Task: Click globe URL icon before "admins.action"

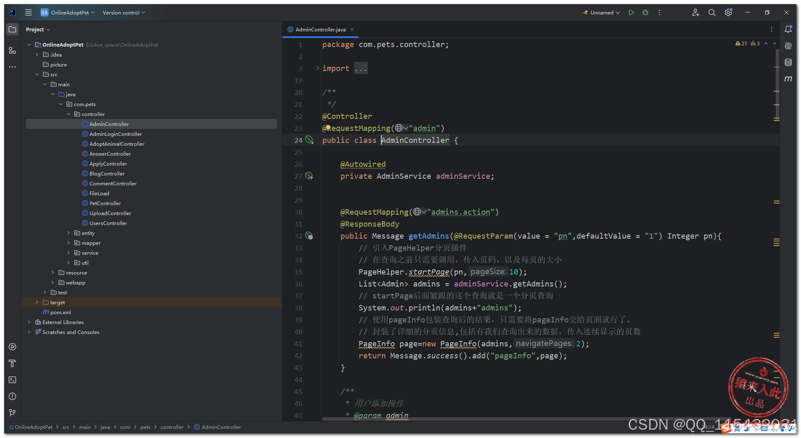Action: coord(420,212)
